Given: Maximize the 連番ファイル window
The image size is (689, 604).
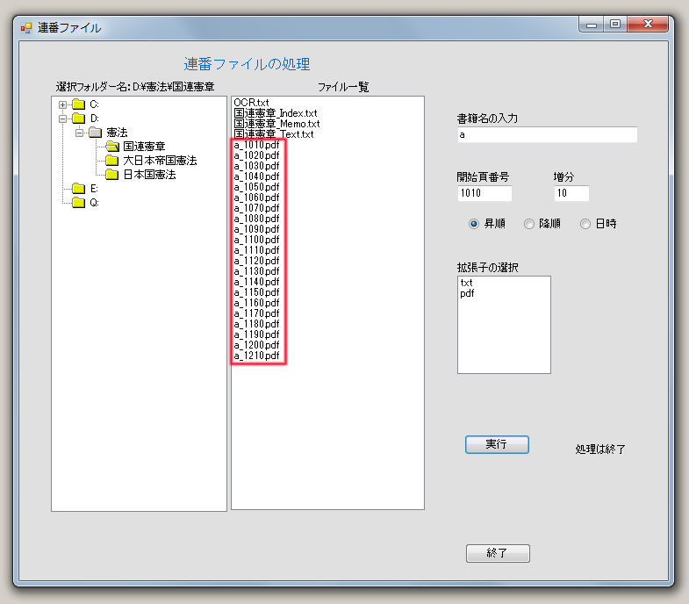Looking at the screenshot, I should tap(615, 25).
